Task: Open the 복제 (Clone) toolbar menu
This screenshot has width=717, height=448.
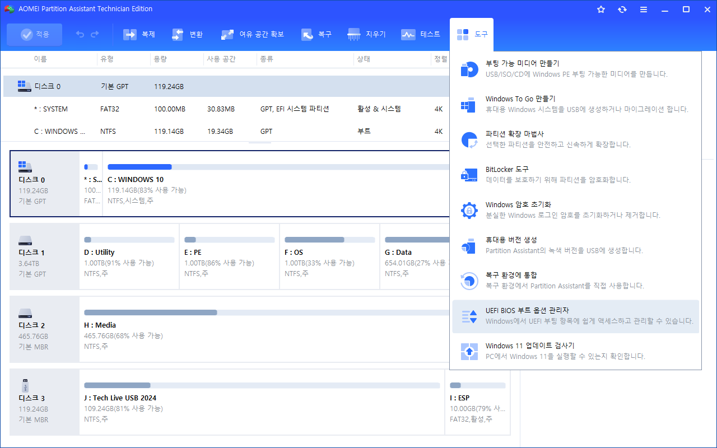Action: (139, 35)
